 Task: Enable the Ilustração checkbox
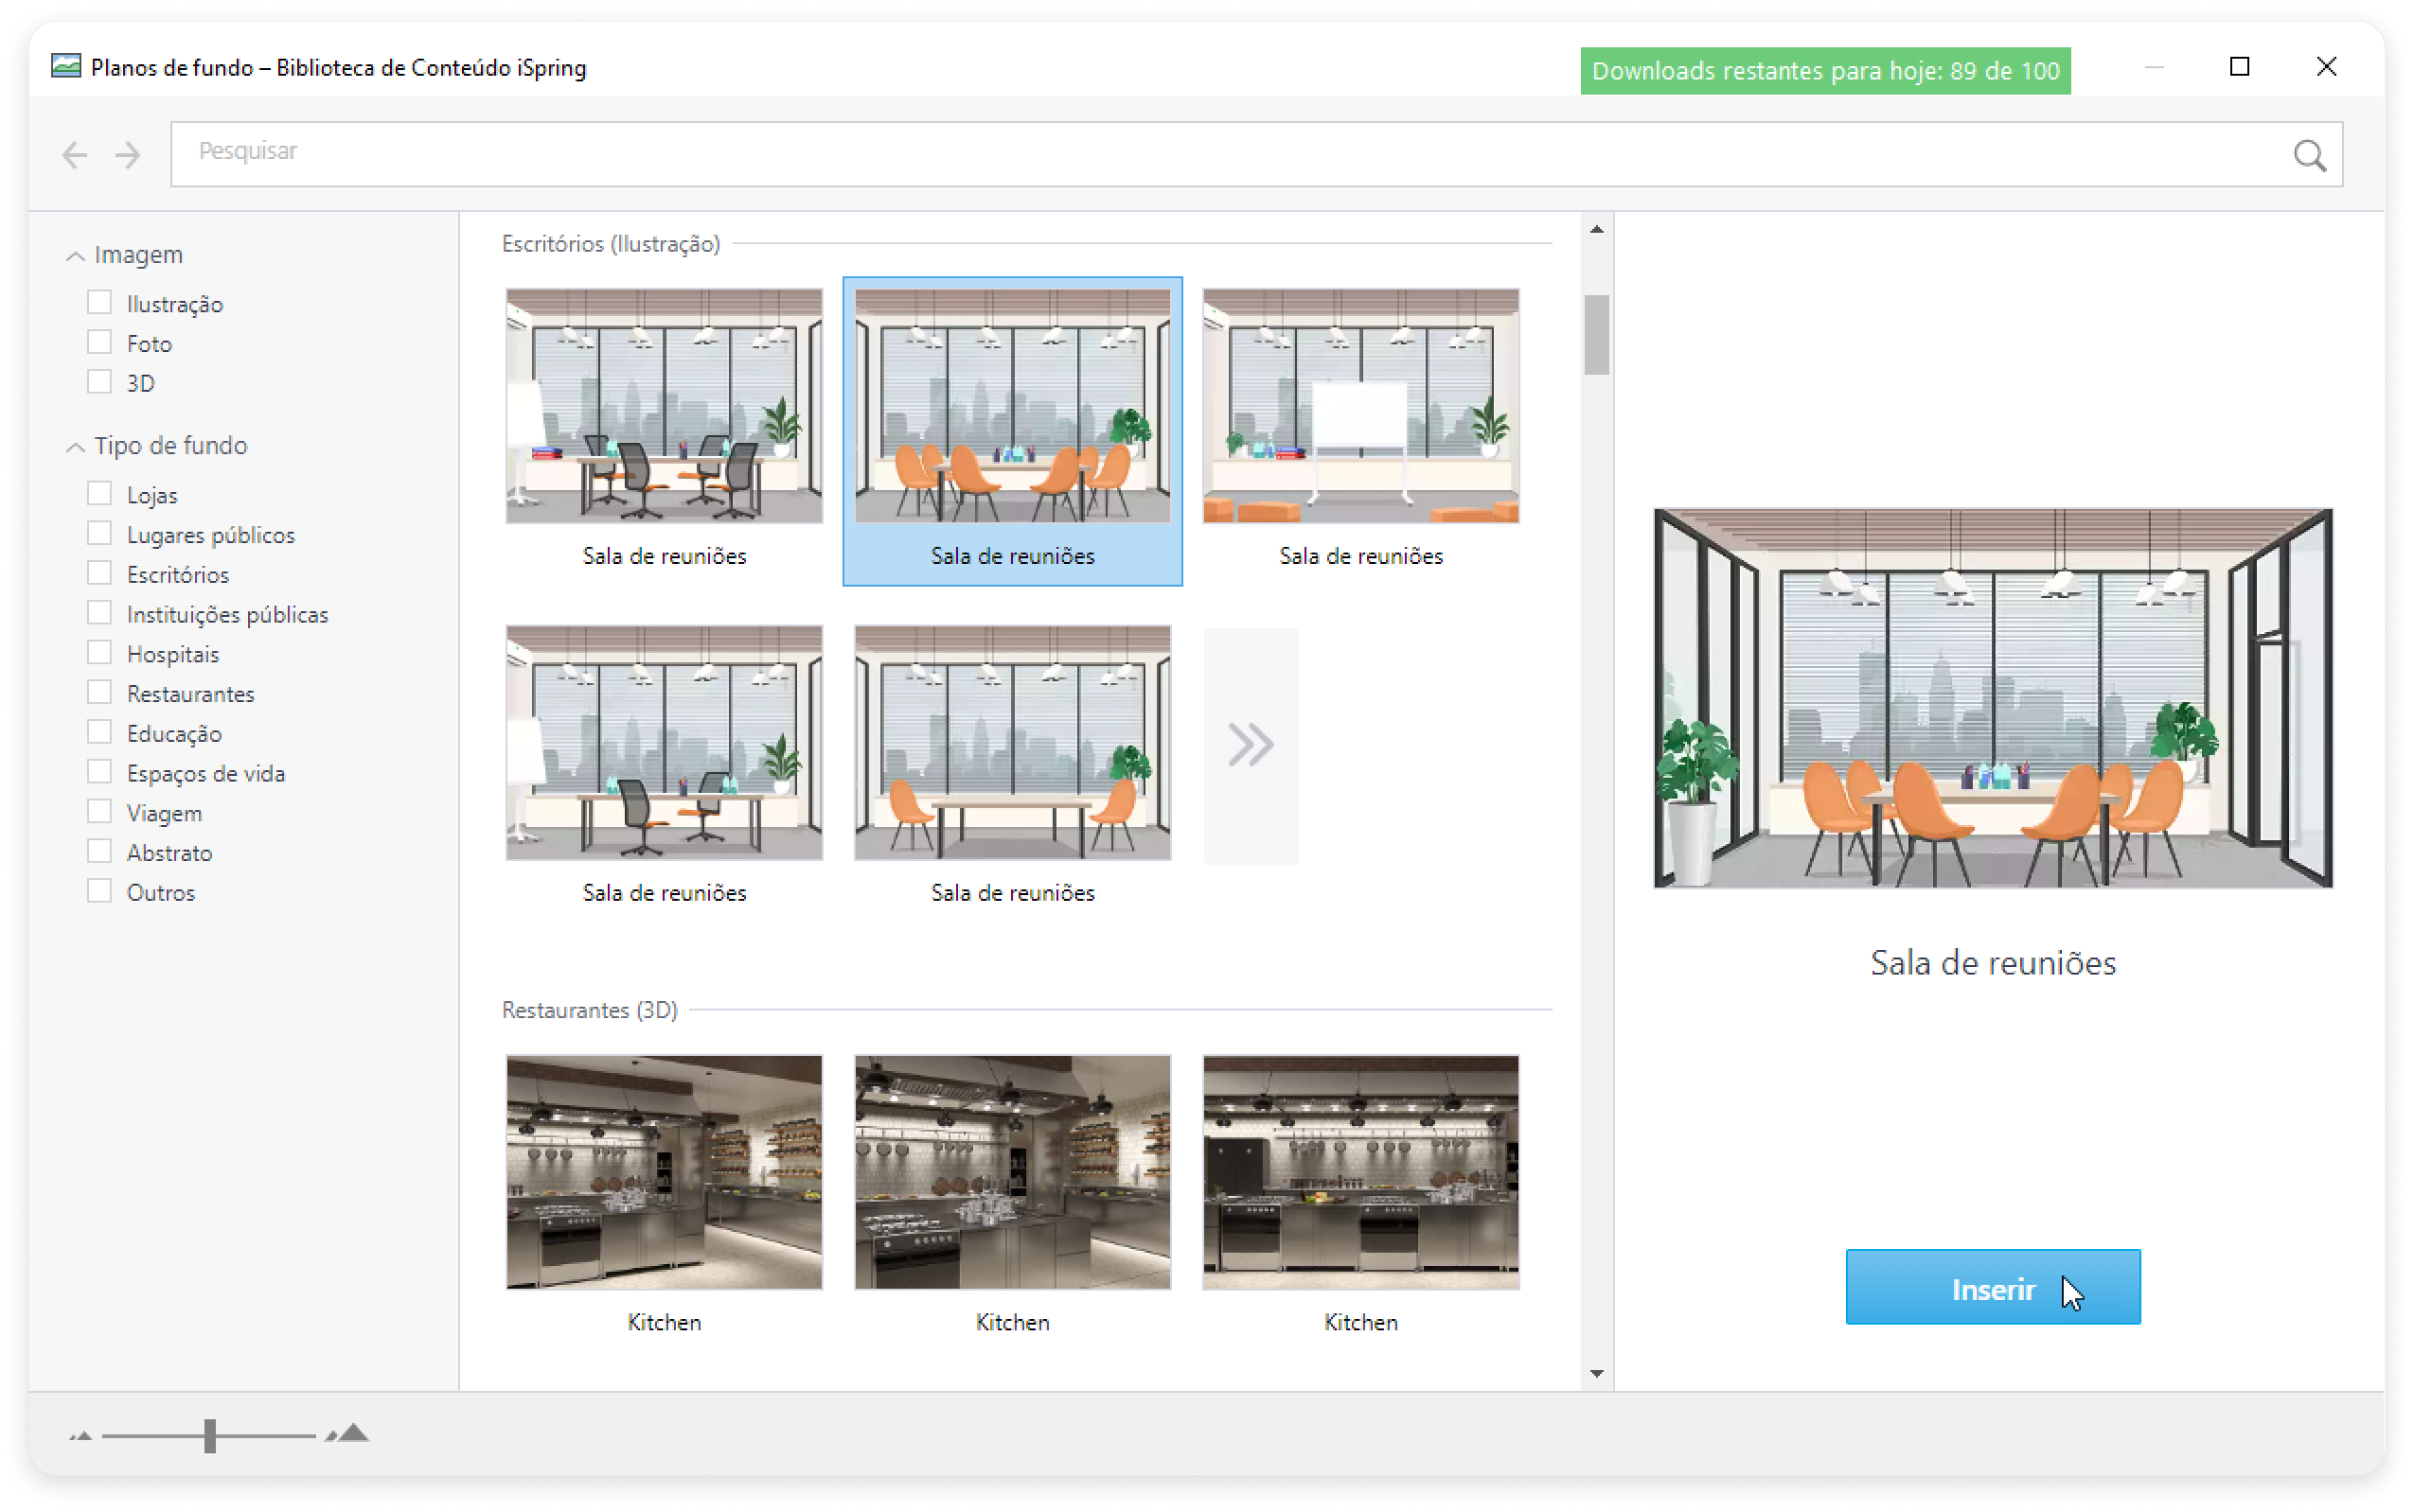99,303
